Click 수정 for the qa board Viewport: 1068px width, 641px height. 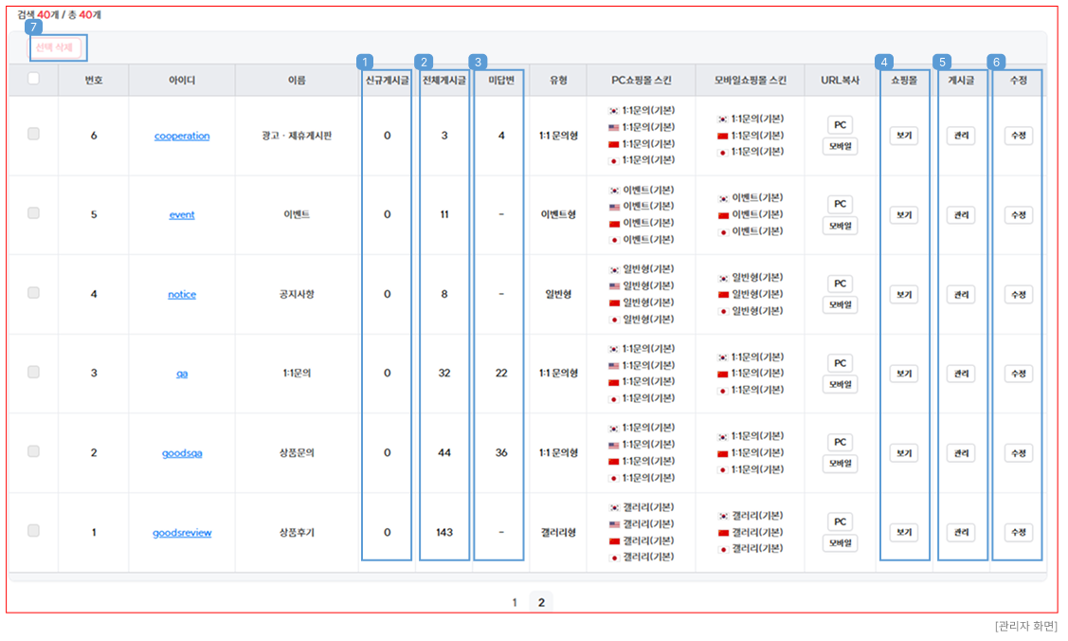point(1018,374)
